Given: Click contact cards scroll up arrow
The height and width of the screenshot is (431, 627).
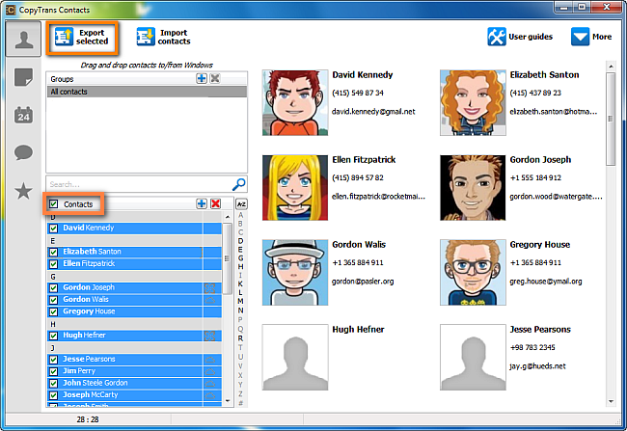Looking at the screenshot, I should tap(611, 66).
